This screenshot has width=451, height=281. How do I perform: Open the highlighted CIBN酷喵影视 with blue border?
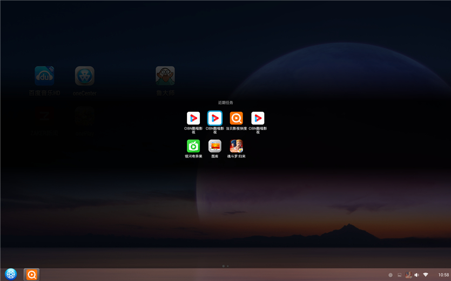click(215, 118)
